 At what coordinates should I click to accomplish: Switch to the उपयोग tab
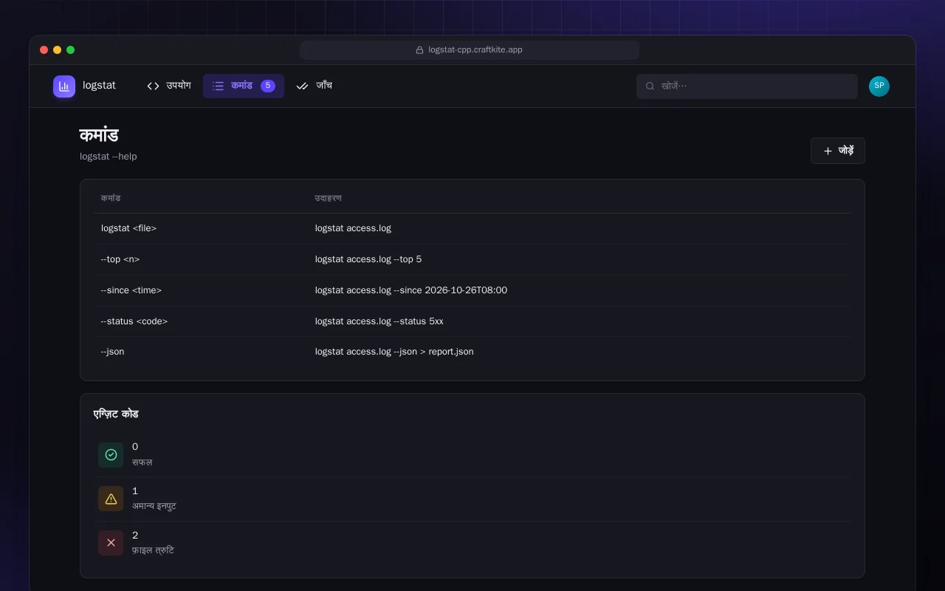tap(169, 86)
